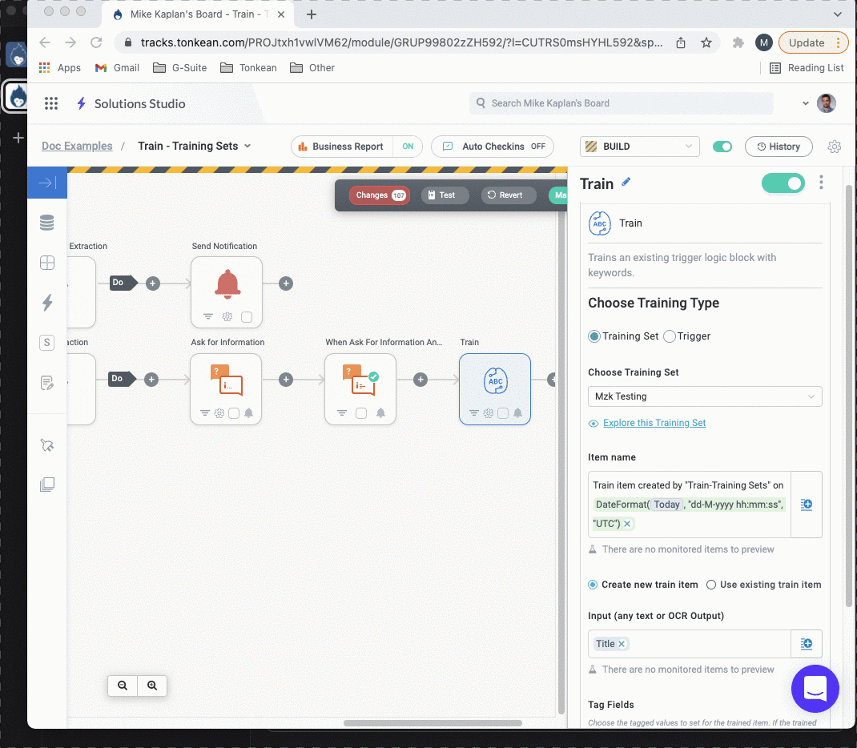
Task: Click the zoom in magnifier button
Action: click(x=152, y=686)
